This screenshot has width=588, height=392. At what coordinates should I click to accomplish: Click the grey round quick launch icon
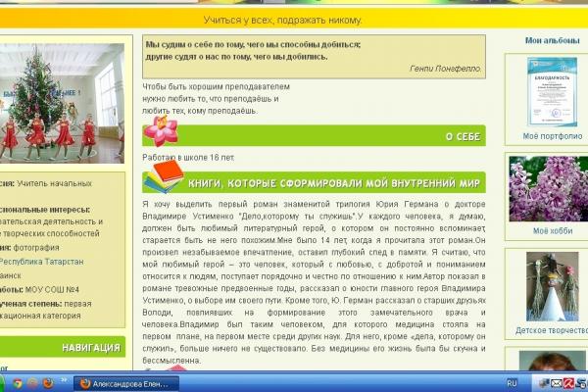click(x=32, y=383)
